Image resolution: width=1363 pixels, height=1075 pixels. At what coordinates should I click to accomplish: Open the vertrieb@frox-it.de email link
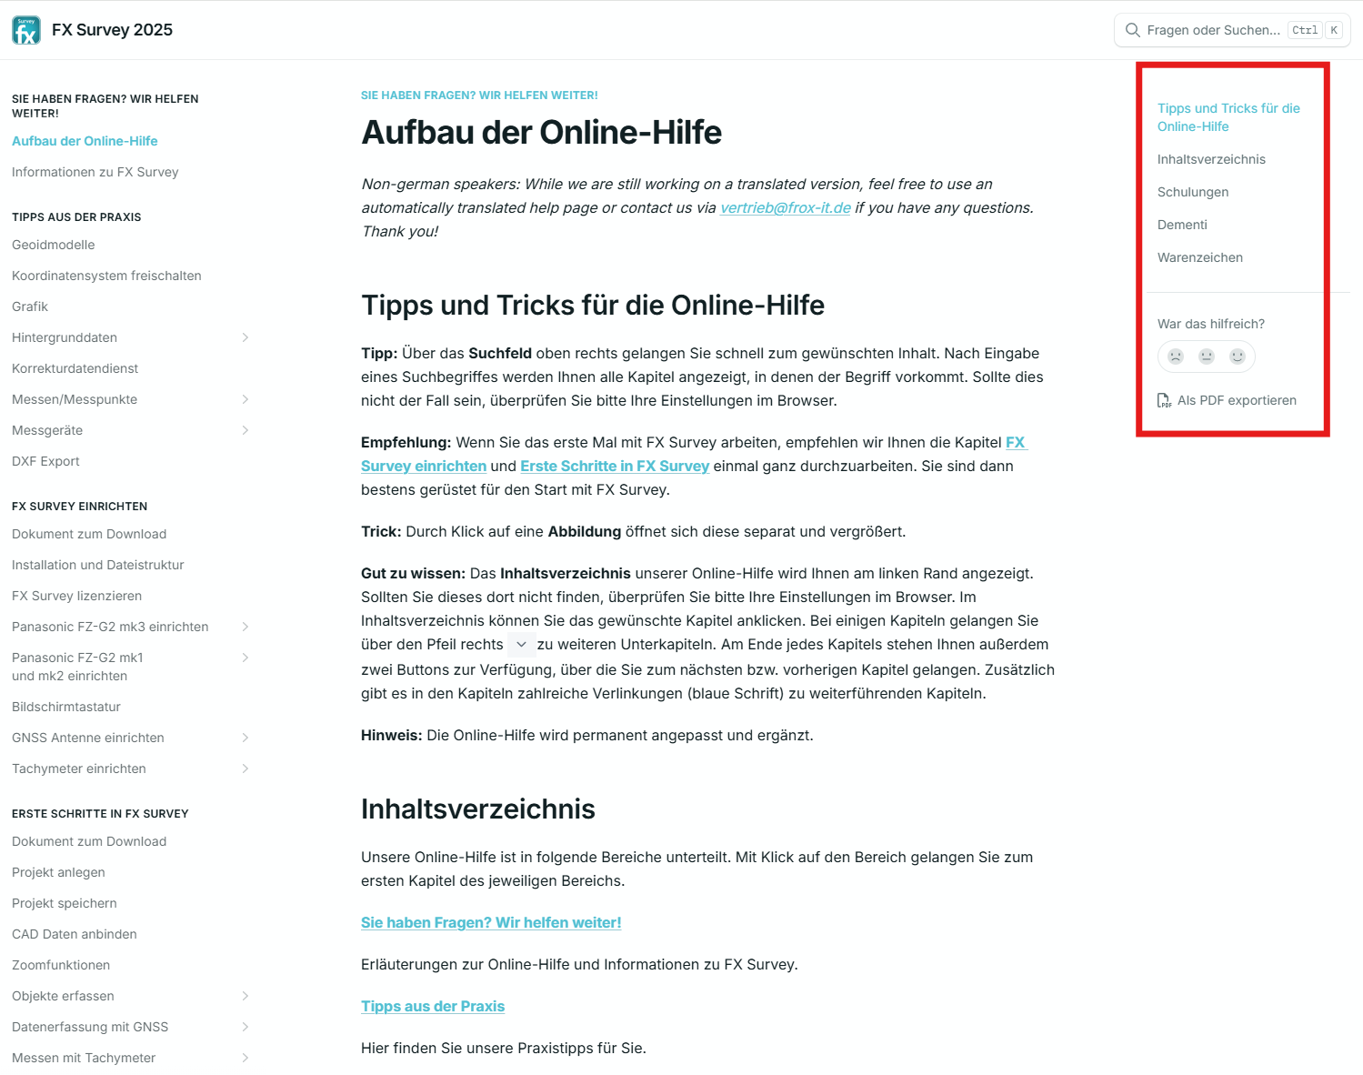(785, 207)
